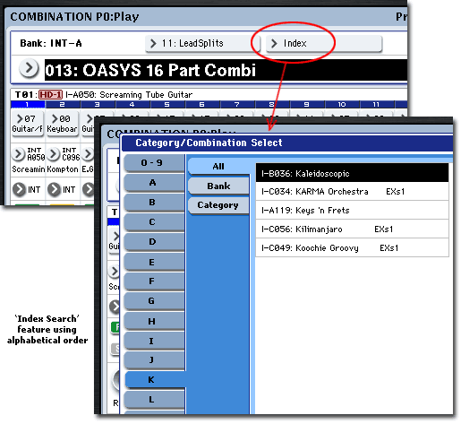Choose the I index tab
Image resolution: width=461 pixels, height=424 pixels.
[x=154, y=341]
